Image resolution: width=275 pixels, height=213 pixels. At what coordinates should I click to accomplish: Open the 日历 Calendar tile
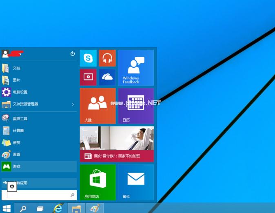(x=136, y=106)
